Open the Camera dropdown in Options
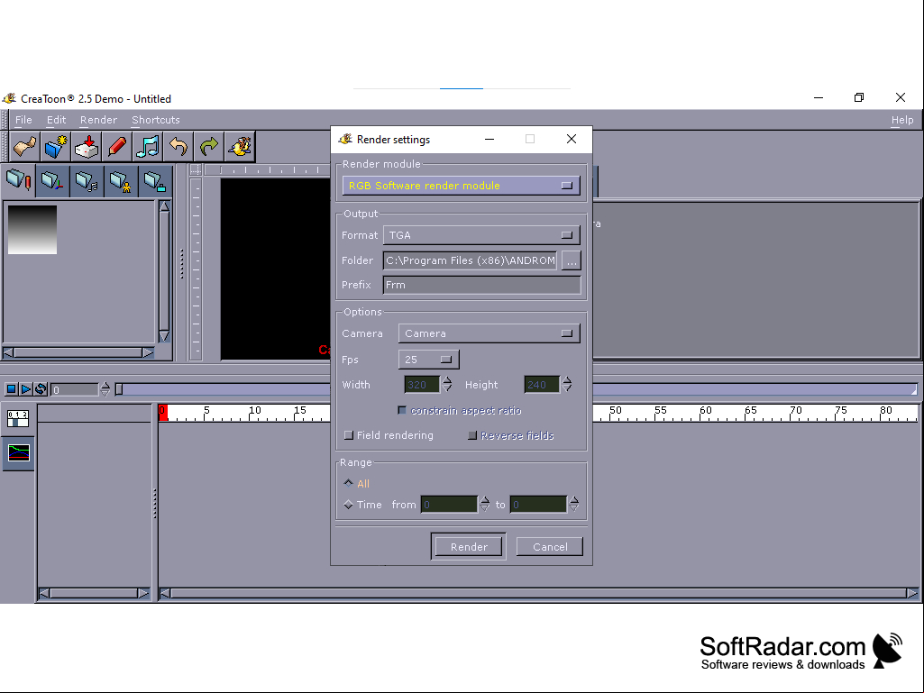Image resolution: width=924 pixels, height=693 pixels. (489, 333)
